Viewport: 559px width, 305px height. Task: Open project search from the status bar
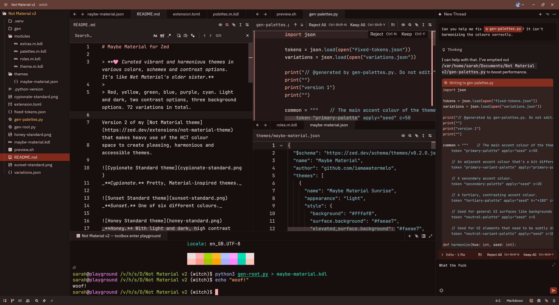(x=37, y=301)
